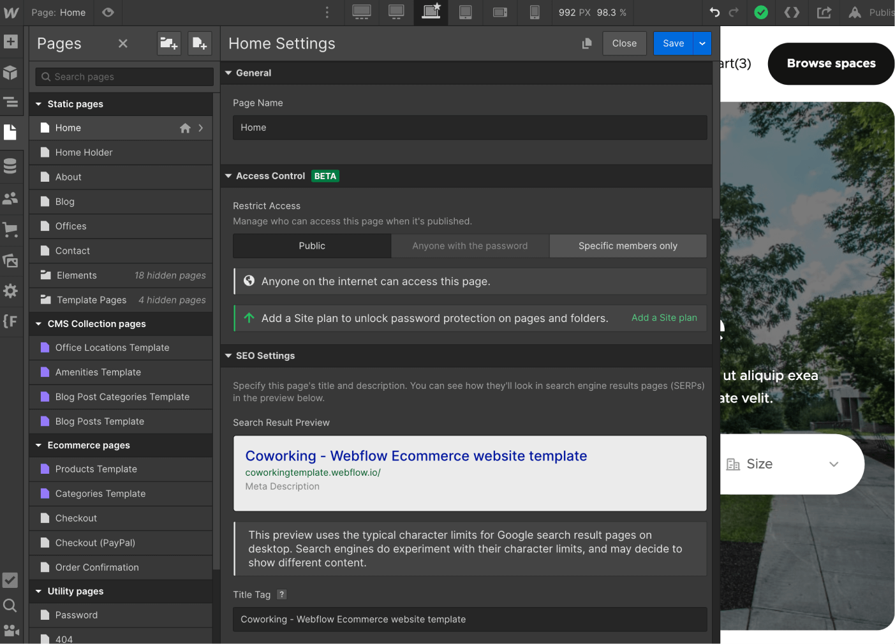Open the Users panel icon
This screenshot has width=895, height=644.
point(10,198)
